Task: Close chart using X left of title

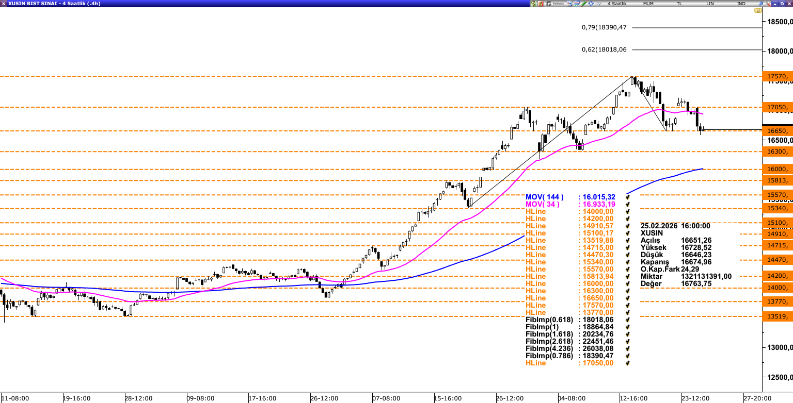Action: [4, 4]
